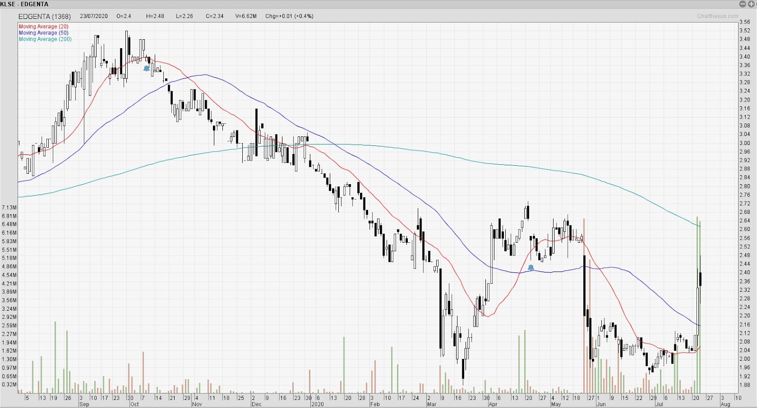Click the Mar month label on date axis
Viewport: 757px width, 408px height.
[x=431, y=404]
